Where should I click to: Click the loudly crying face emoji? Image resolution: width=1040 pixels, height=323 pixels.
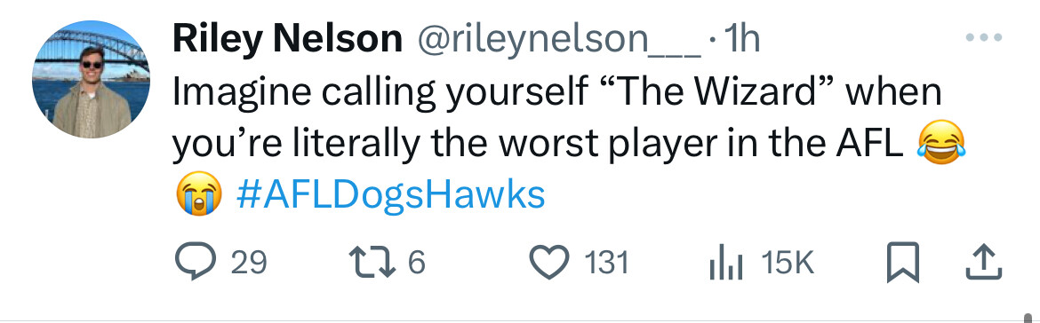tap(198, 193)
